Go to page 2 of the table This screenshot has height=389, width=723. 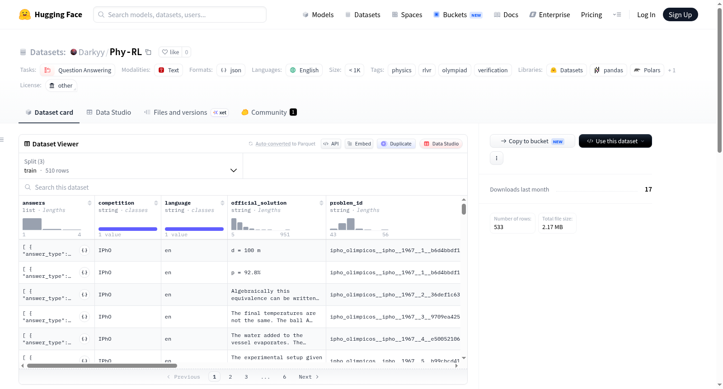pos(230,377)
